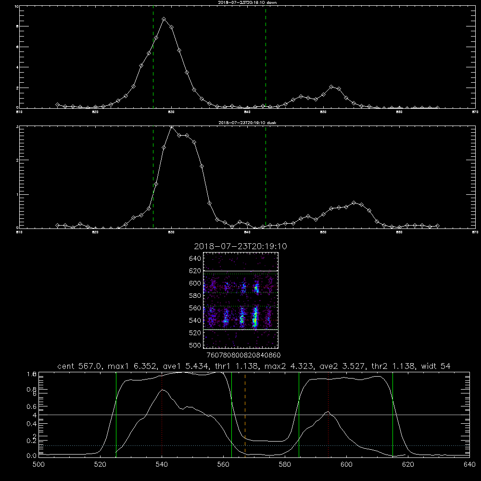
Task: Click the 640 label on bottom plot x-axis
Action: point(469,465)
